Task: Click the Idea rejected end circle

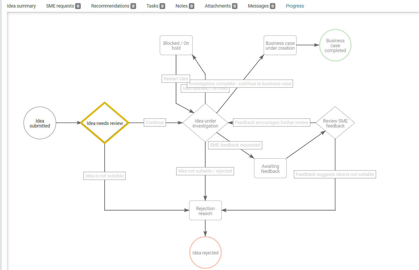Action: (205, 253)
